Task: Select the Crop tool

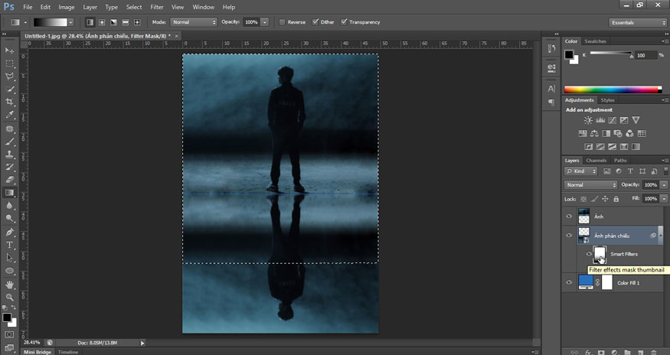Action: coord(9,102)
